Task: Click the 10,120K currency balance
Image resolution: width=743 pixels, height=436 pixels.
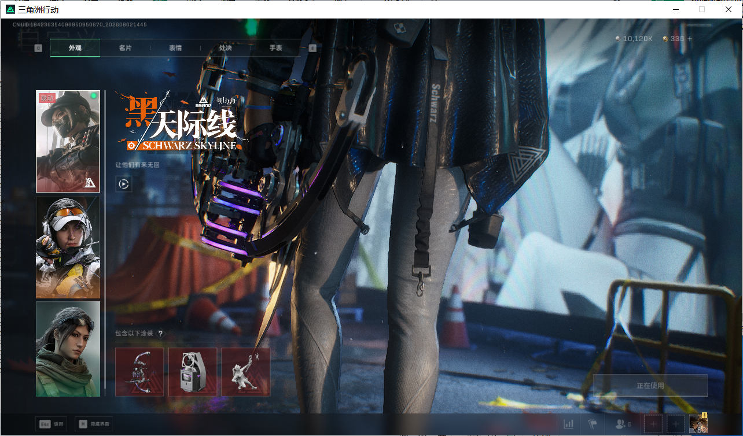Action: (x=634, y=39)
